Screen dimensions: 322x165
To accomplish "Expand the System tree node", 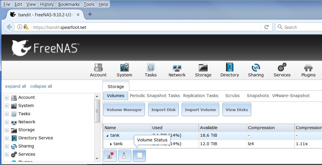I will tap(7, 106).
